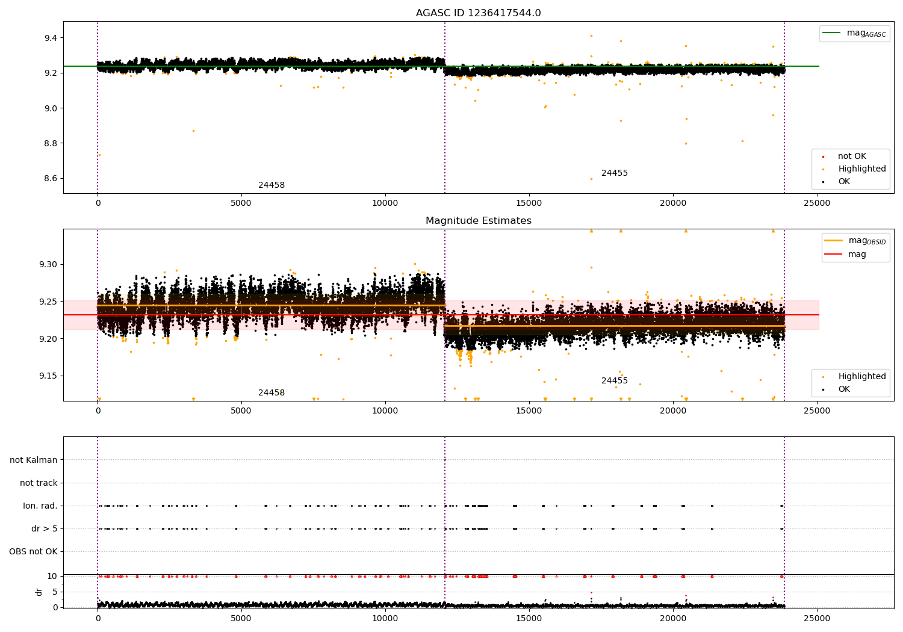Image resolution: width=903 pixels, height=632 pixels.
Task: Click x-axis tick "5000" under the top plot
Action: 241,203
